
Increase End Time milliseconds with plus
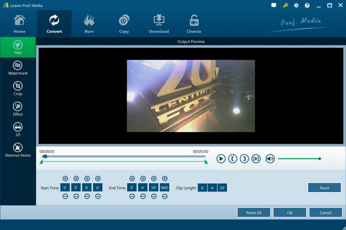pyautogui.click(x=164, y=178)
